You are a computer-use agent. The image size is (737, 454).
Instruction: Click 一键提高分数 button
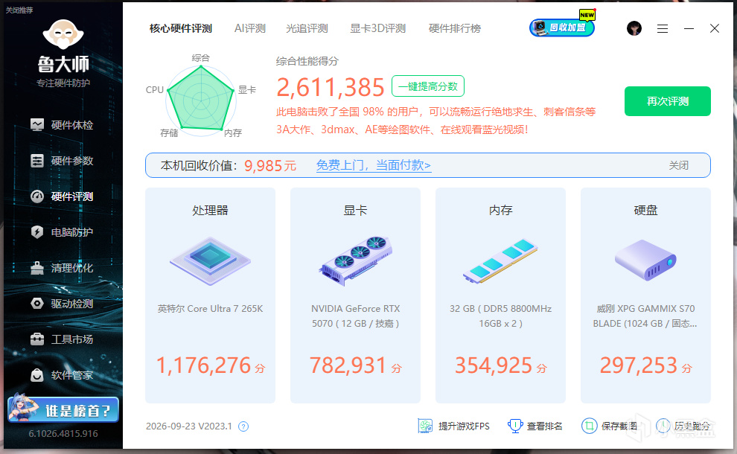pos(428,86)
